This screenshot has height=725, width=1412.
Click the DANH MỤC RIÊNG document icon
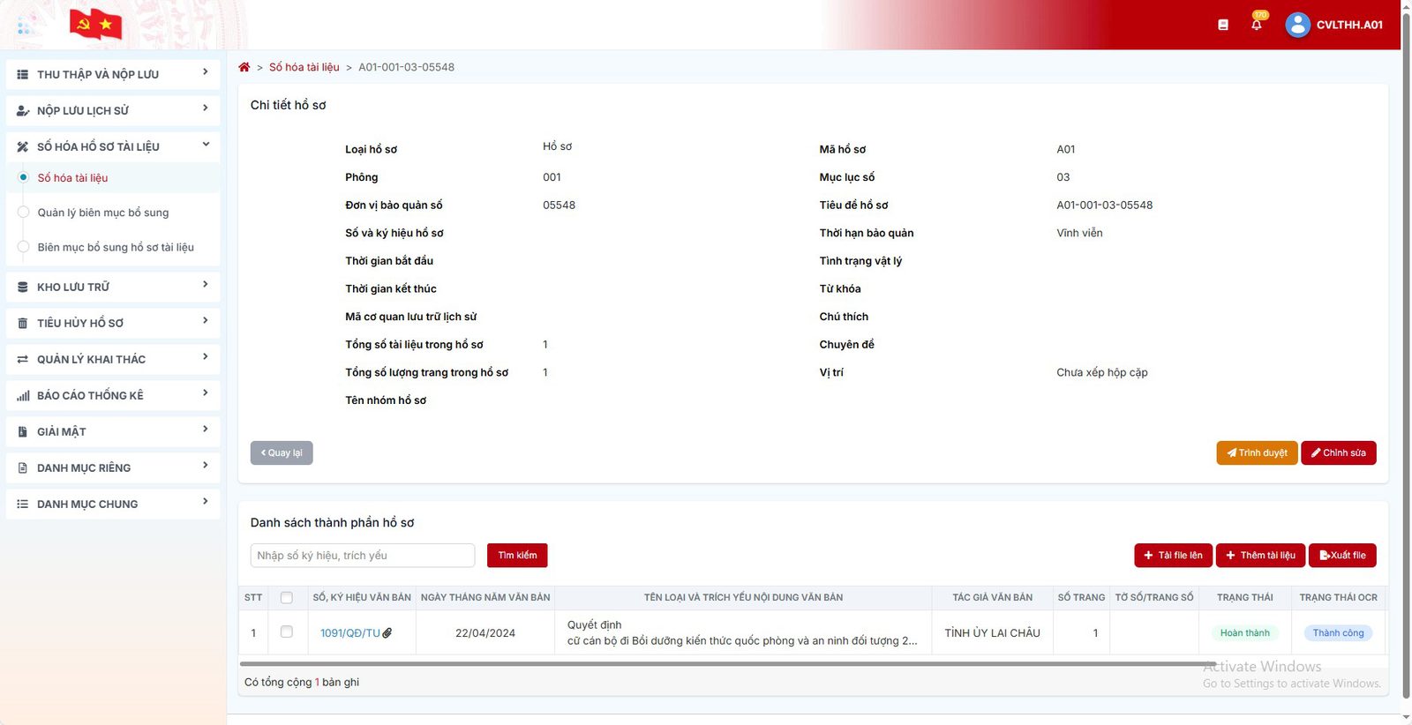(23, 468)
